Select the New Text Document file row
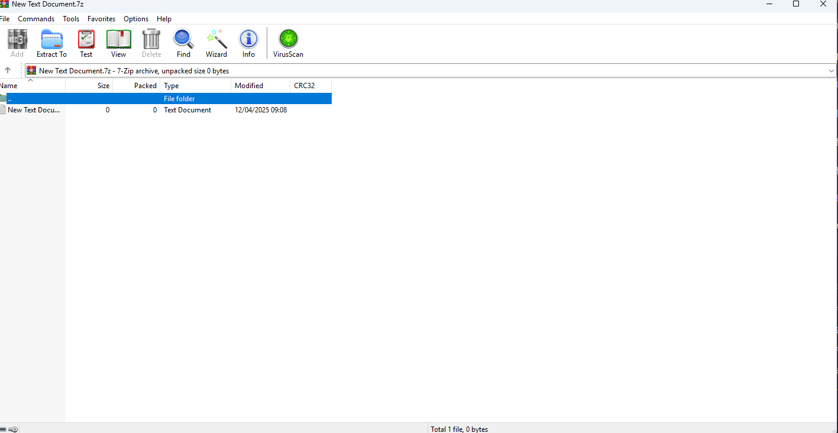Image resolution: width=838 pixels, height=433 pixels. [33, 110]
